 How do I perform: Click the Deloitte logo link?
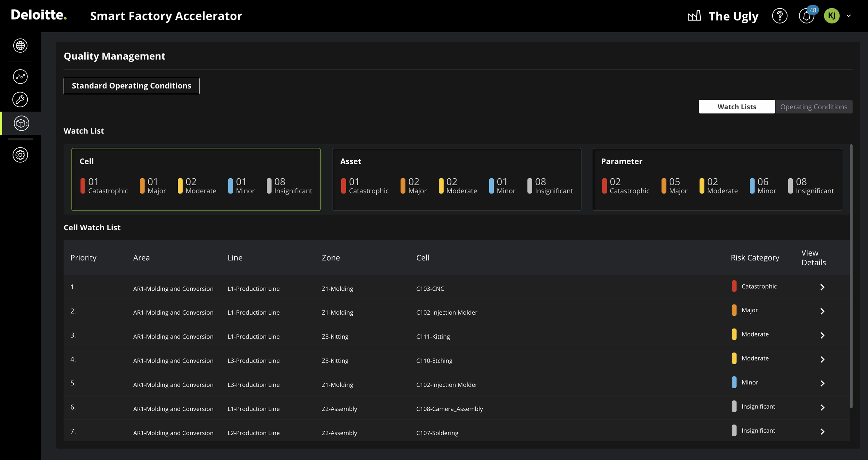[39, 15]
